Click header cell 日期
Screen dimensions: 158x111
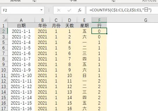tap(21, 26)
